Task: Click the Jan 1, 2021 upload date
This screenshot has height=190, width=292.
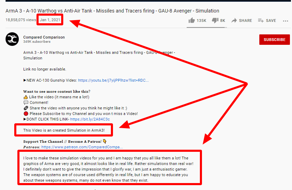Action: [50, 20]
